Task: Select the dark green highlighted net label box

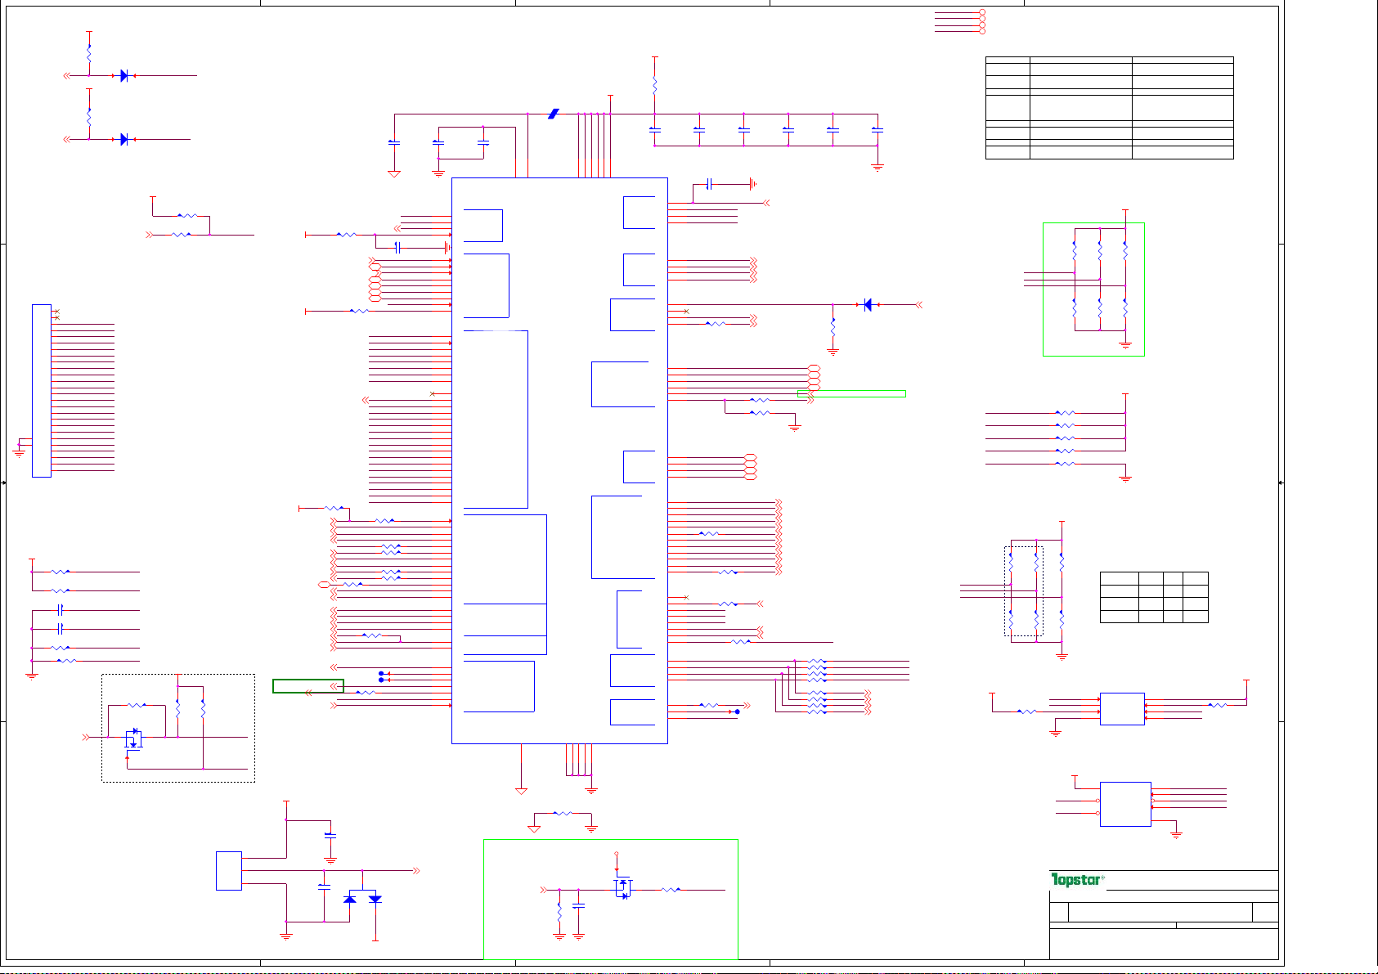Action: [307, 686]
